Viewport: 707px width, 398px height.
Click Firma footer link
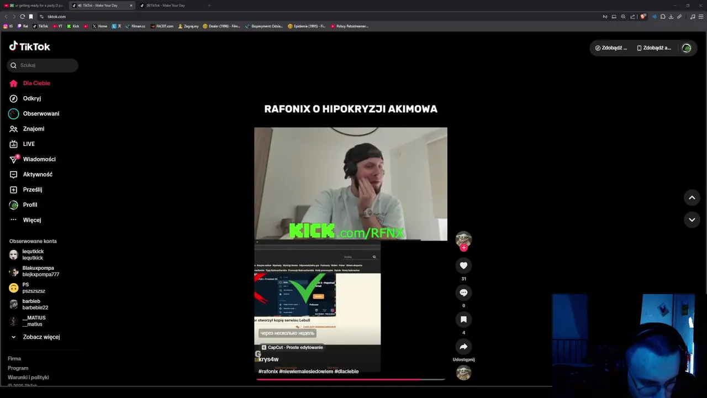[14, 359]
